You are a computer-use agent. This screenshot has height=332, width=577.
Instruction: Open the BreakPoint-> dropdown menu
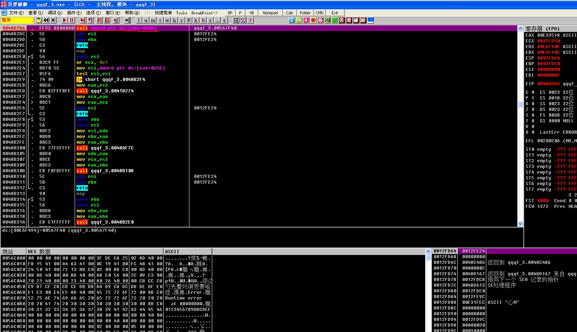(204, 13)
